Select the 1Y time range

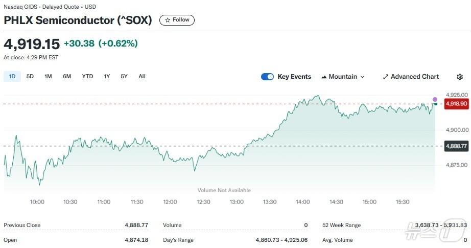pos(107,76)
